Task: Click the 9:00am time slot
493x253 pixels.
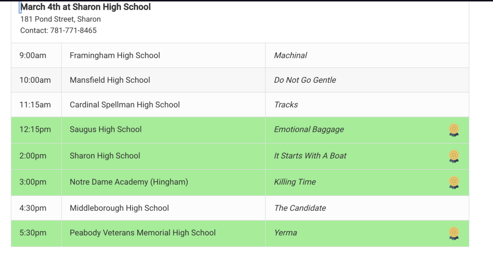Action: click(x=33, y=55)
